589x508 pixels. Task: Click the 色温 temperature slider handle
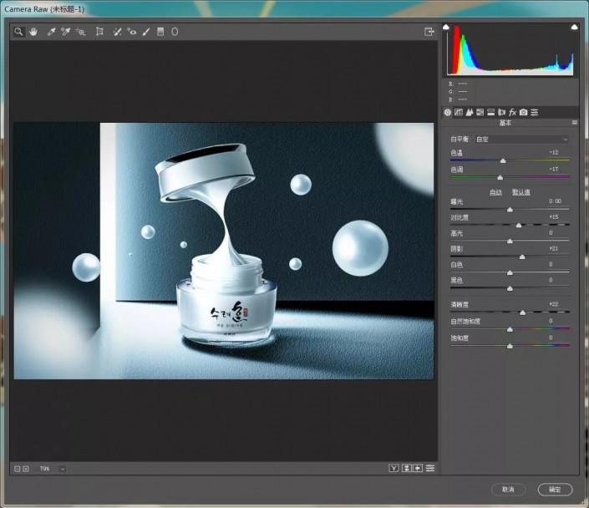(x=503, y=160)
